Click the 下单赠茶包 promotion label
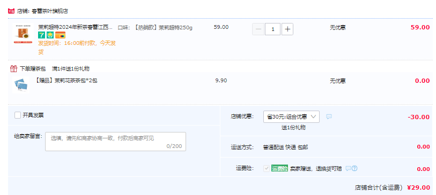The height and width of the screenshot is (195, 436). click(x=33, y=69)
